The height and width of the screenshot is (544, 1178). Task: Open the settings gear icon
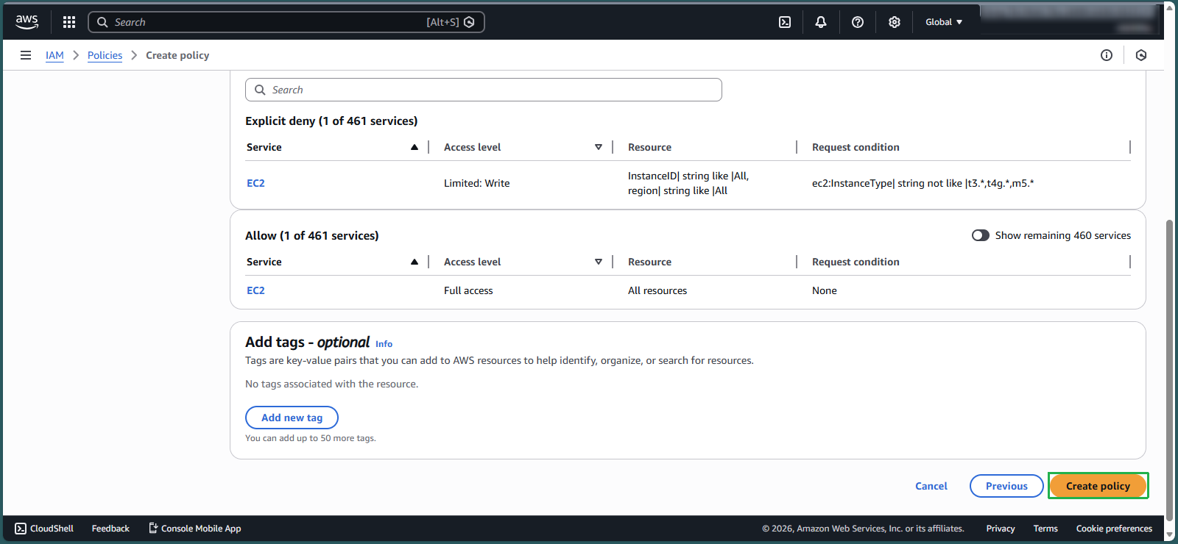(x=895, y=22)
